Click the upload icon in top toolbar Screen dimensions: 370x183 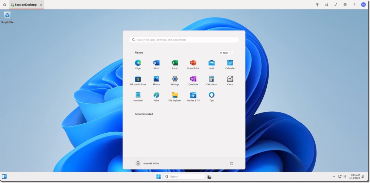pyautogui.click(x=317, y=5)
